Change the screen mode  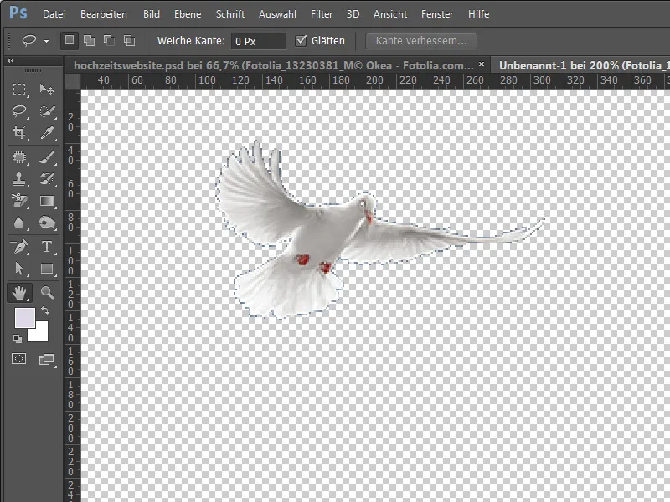point(47,360)
